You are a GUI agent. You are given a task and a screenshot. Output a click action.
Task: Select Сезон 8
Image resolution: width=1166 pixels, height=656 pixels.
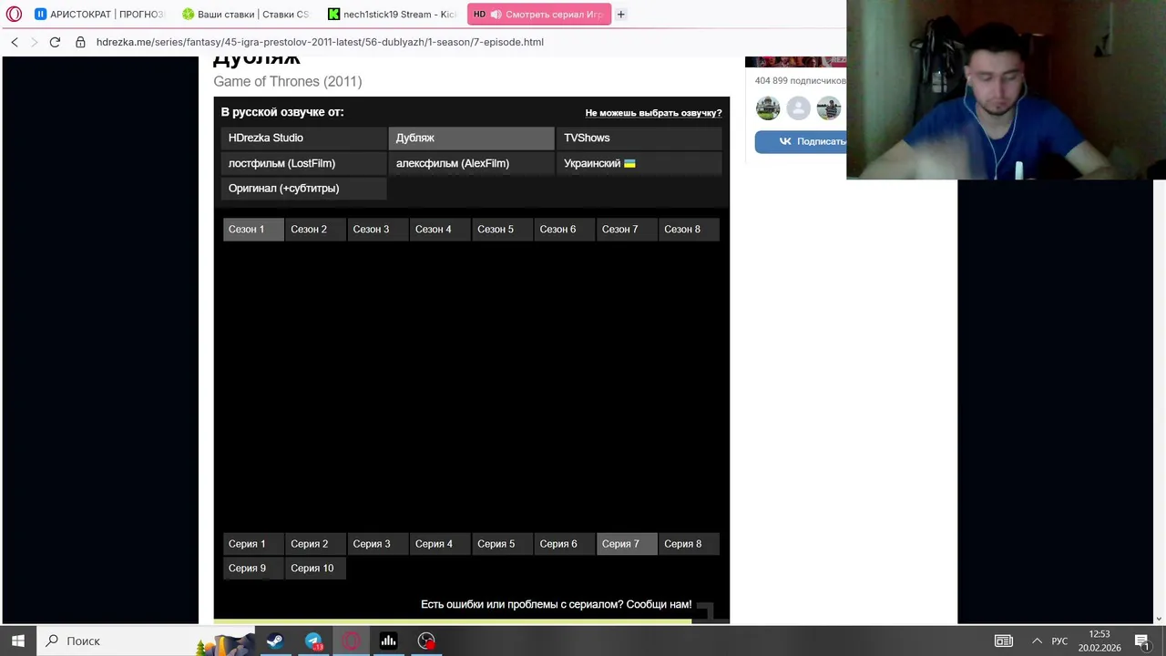[689, 229]
